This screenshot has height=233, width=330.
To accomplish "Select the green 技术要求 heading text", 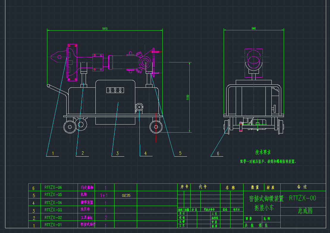I will click(263, 152).
